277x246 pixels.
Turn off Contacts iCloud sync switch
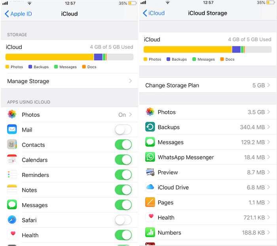(x=123, y=145)
